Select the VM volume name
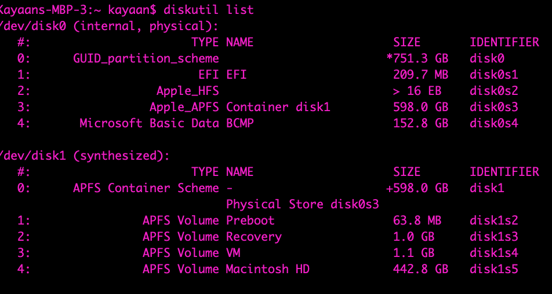Screen dimensions: 552x294 point(233,253)
